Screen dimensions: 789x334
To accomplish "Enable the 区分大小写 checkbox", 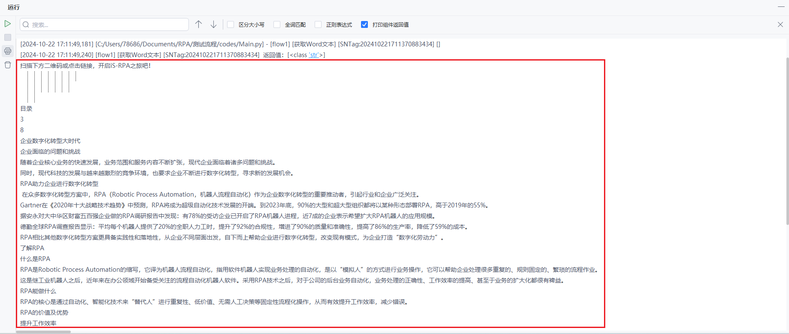I will 231,24.
